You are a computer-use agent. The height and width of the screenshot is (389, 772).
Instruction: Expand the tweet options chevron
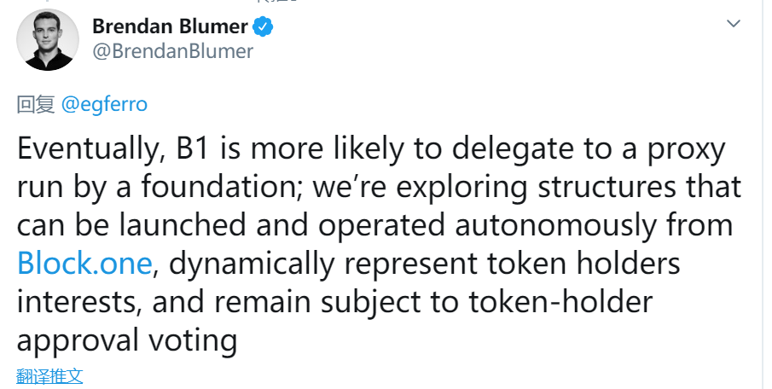tap(734, 24)
